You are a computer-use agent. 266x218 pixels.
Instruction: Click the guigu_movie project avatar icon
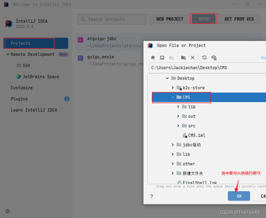(x=81, y=58)
